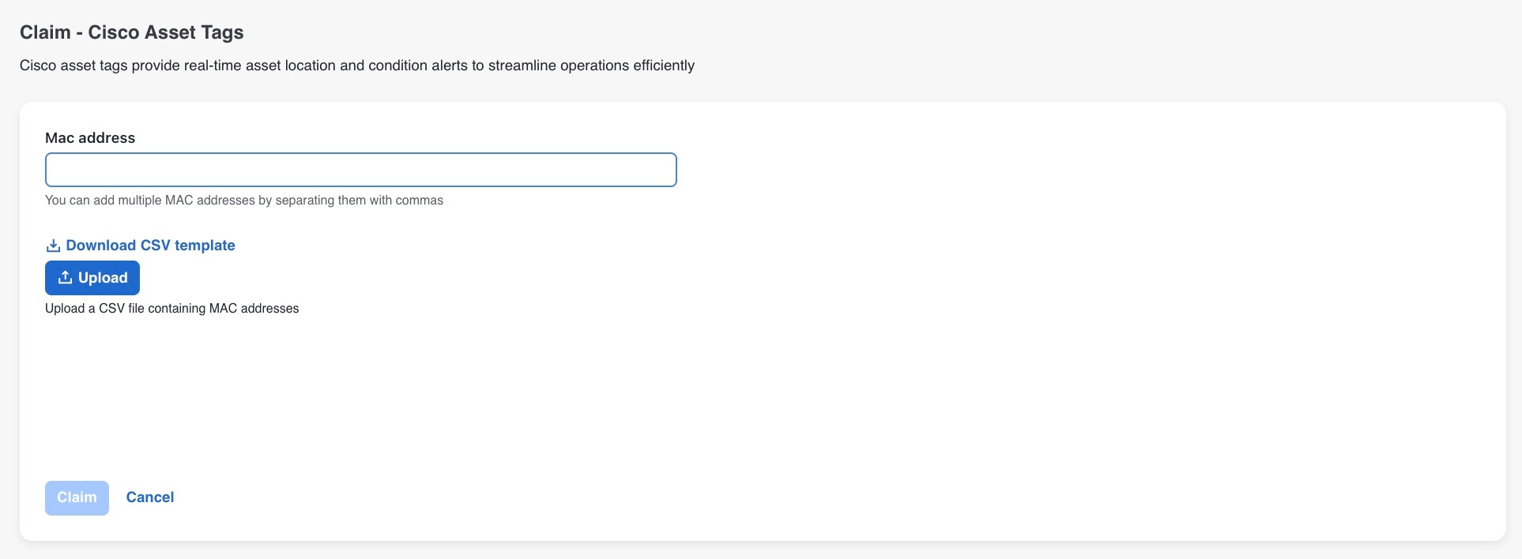
Task: Click the Upload a CSV file hint text
Action: point(172,309)
